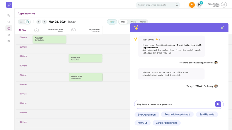Open the documents icon in sidebar
232x130 pixels.
[9, 35]
